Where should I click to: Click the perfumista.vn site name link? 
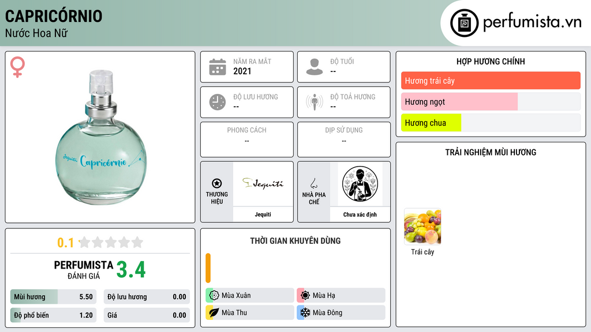[x=532, y=22]
